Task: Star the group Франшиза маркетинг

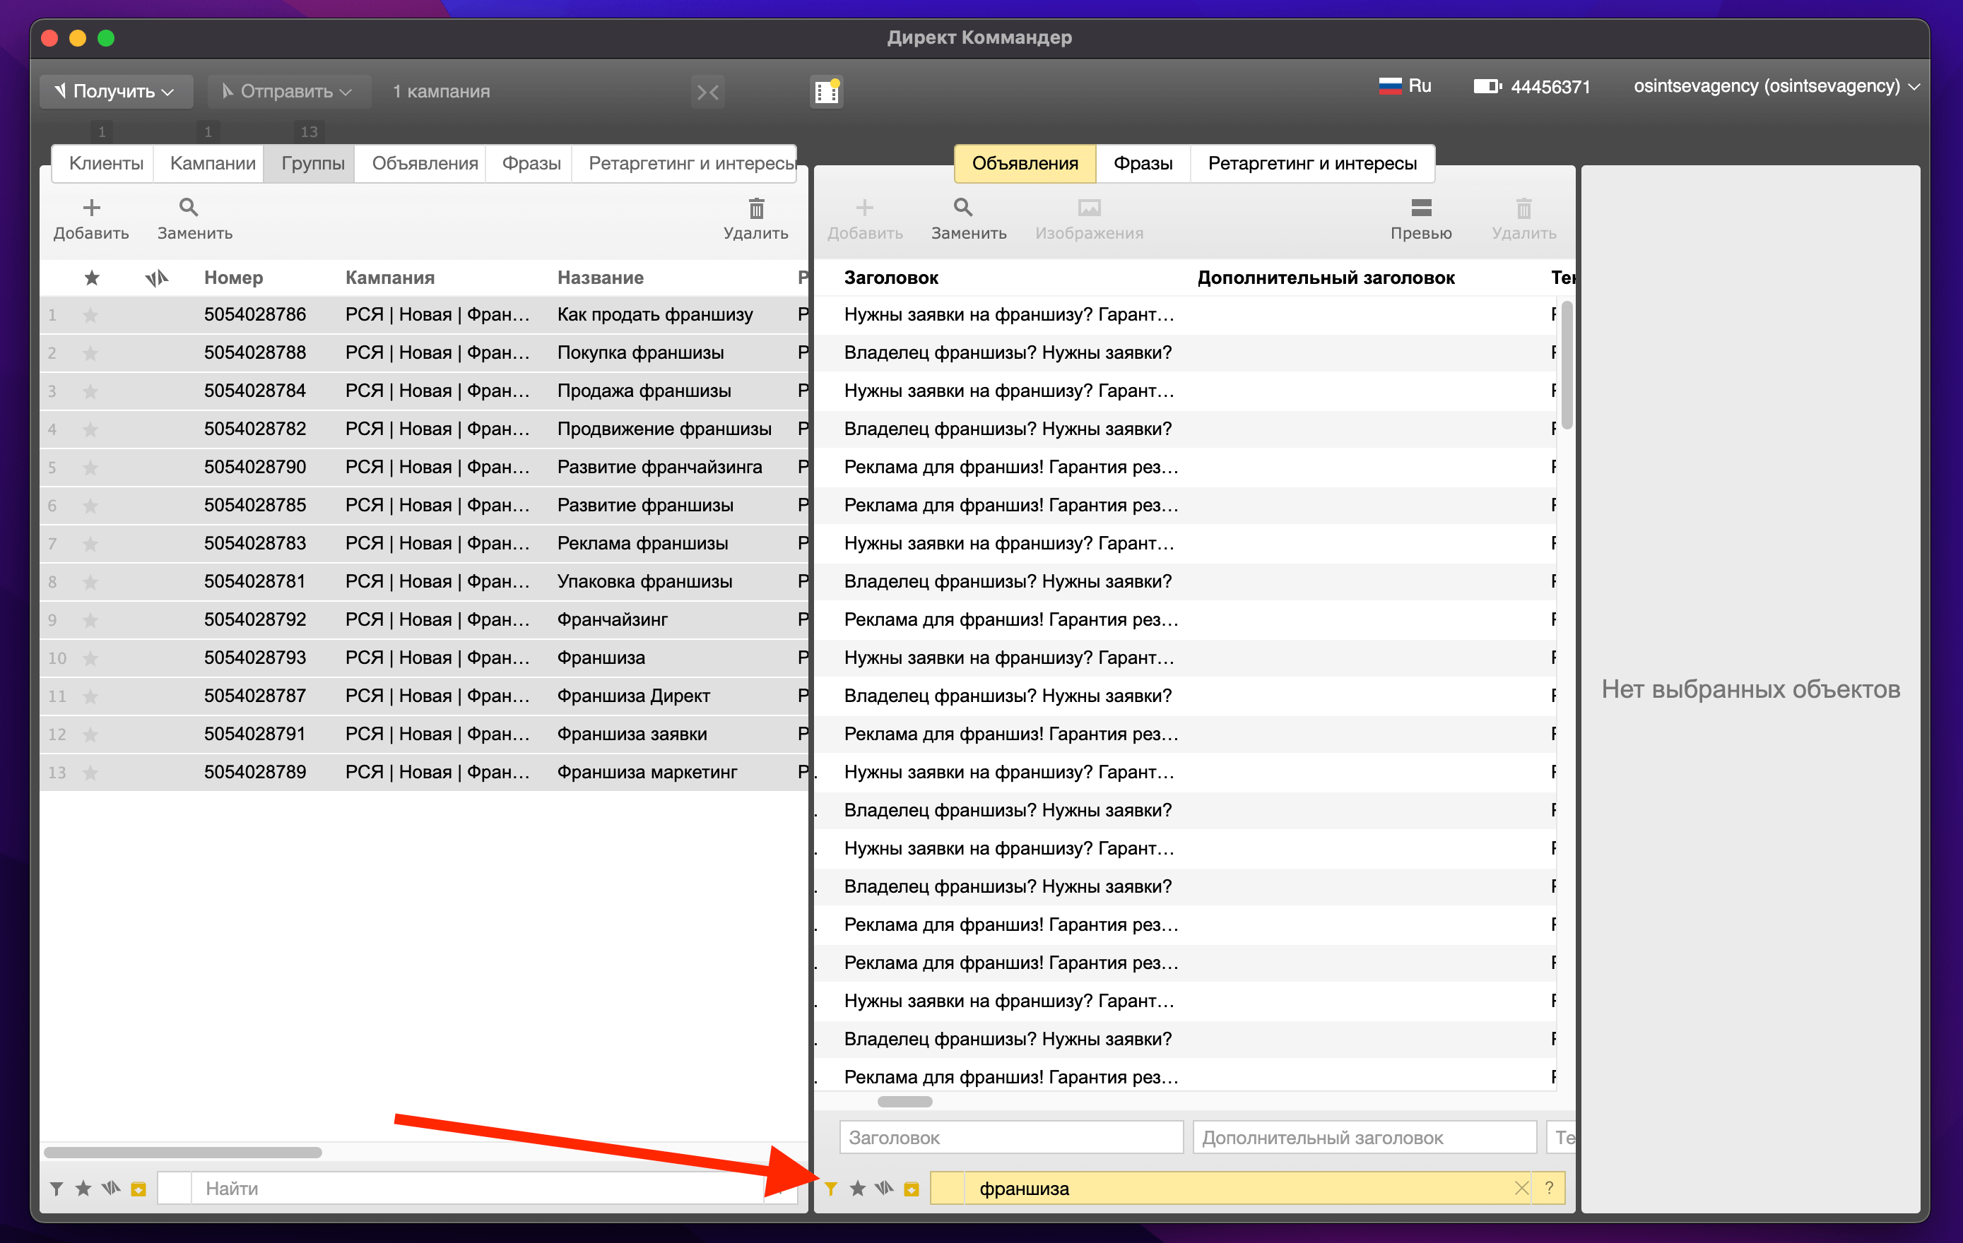Action: (90, 772)
